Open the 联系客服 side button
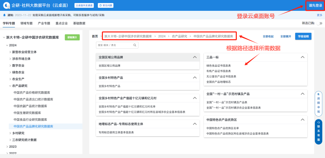 pos(318,132)
